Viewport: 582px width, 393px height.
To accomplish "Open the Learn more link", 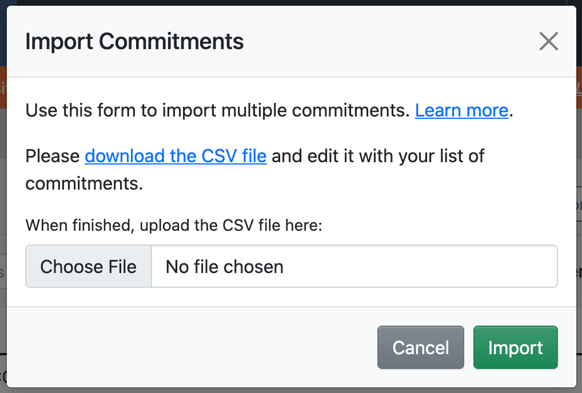I will pos(461,110).
